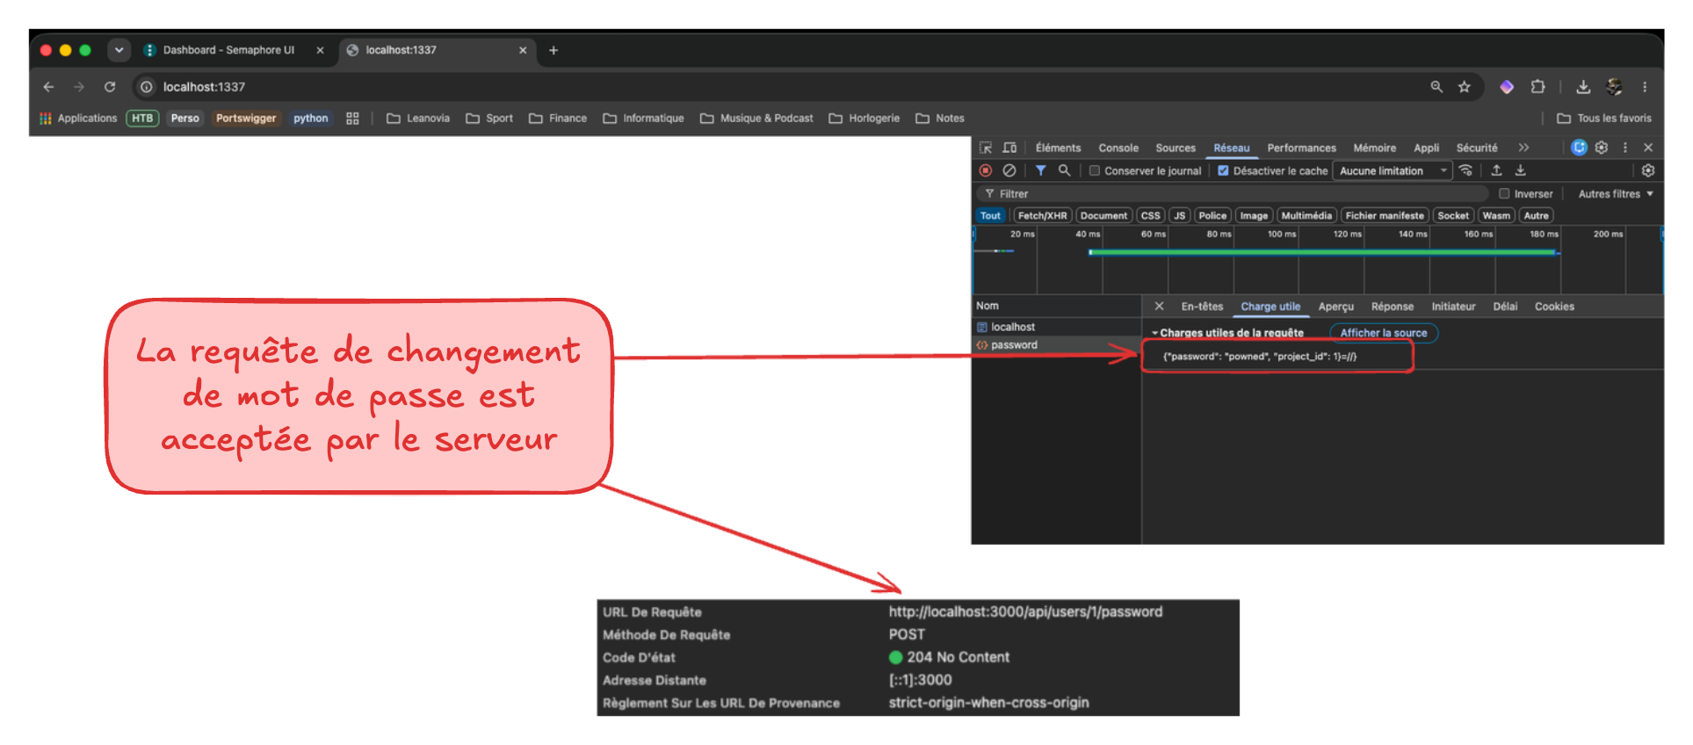Filter requests by Image type
The height and width of the screenshot is (745, 1693).
(x=1254, y=216)
